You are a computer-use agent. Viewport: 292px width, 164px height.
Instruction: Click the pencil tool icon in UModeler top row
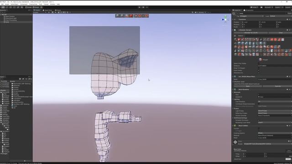[261, 40]
